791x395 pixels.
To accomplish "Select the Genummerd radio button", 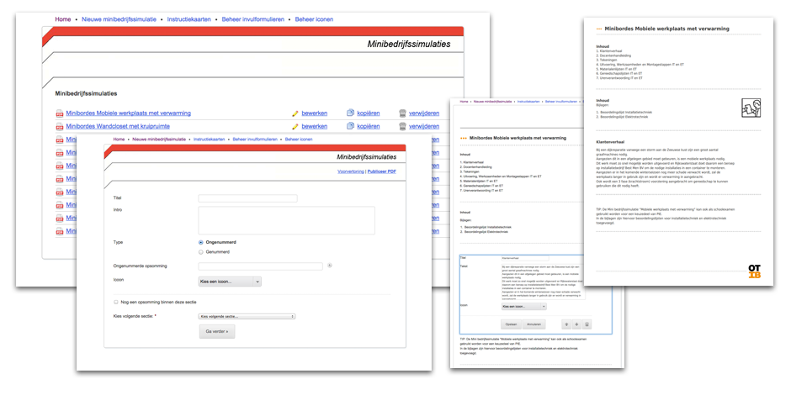I will pos(201,251).
